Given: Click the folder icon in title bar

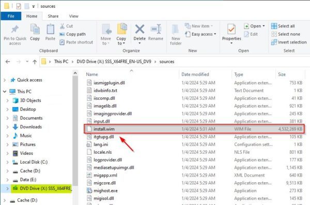Looking at the screenshot, I should pyautogui.click(x=7, y=6).
